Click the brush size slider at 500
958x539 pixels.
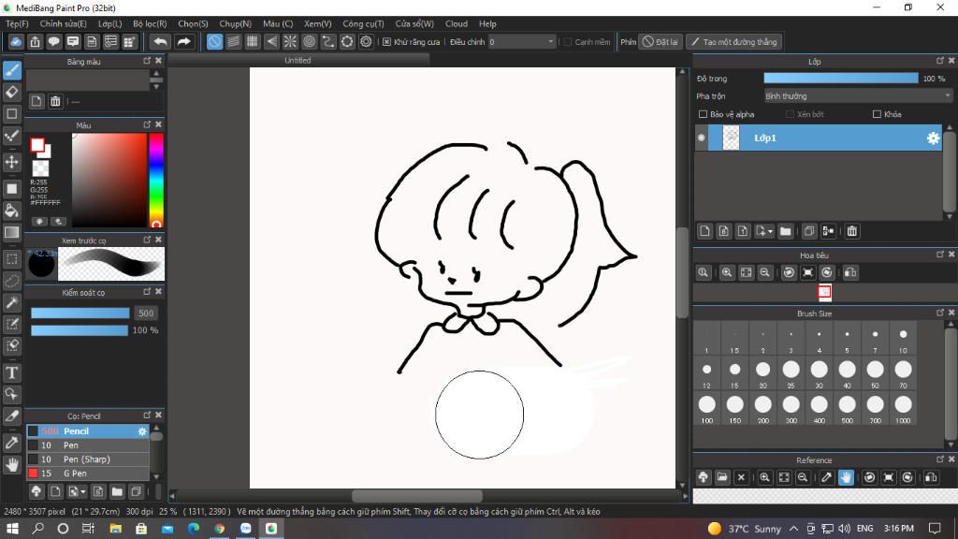pyautogui.click(x=80, y=313)
